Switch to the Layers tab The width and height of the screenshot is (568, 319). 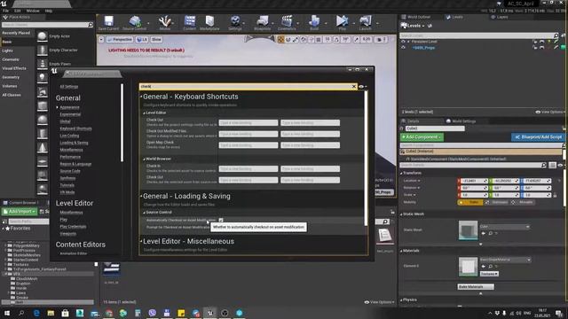coord(502,17)
